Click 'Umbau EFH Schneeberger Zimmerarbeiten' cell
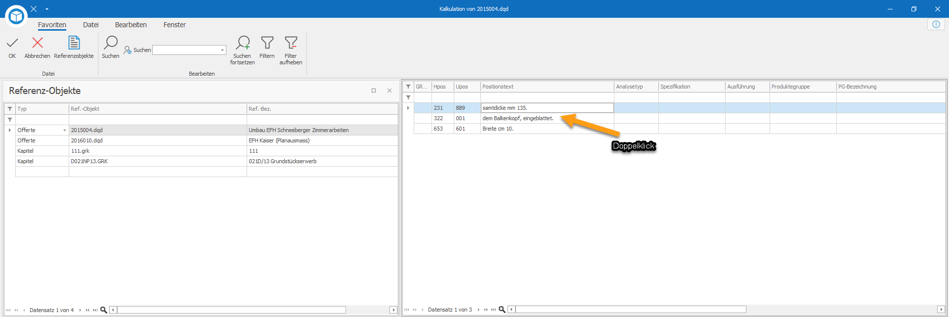Viewport: 949px width, 317px height. coord(322,130)
